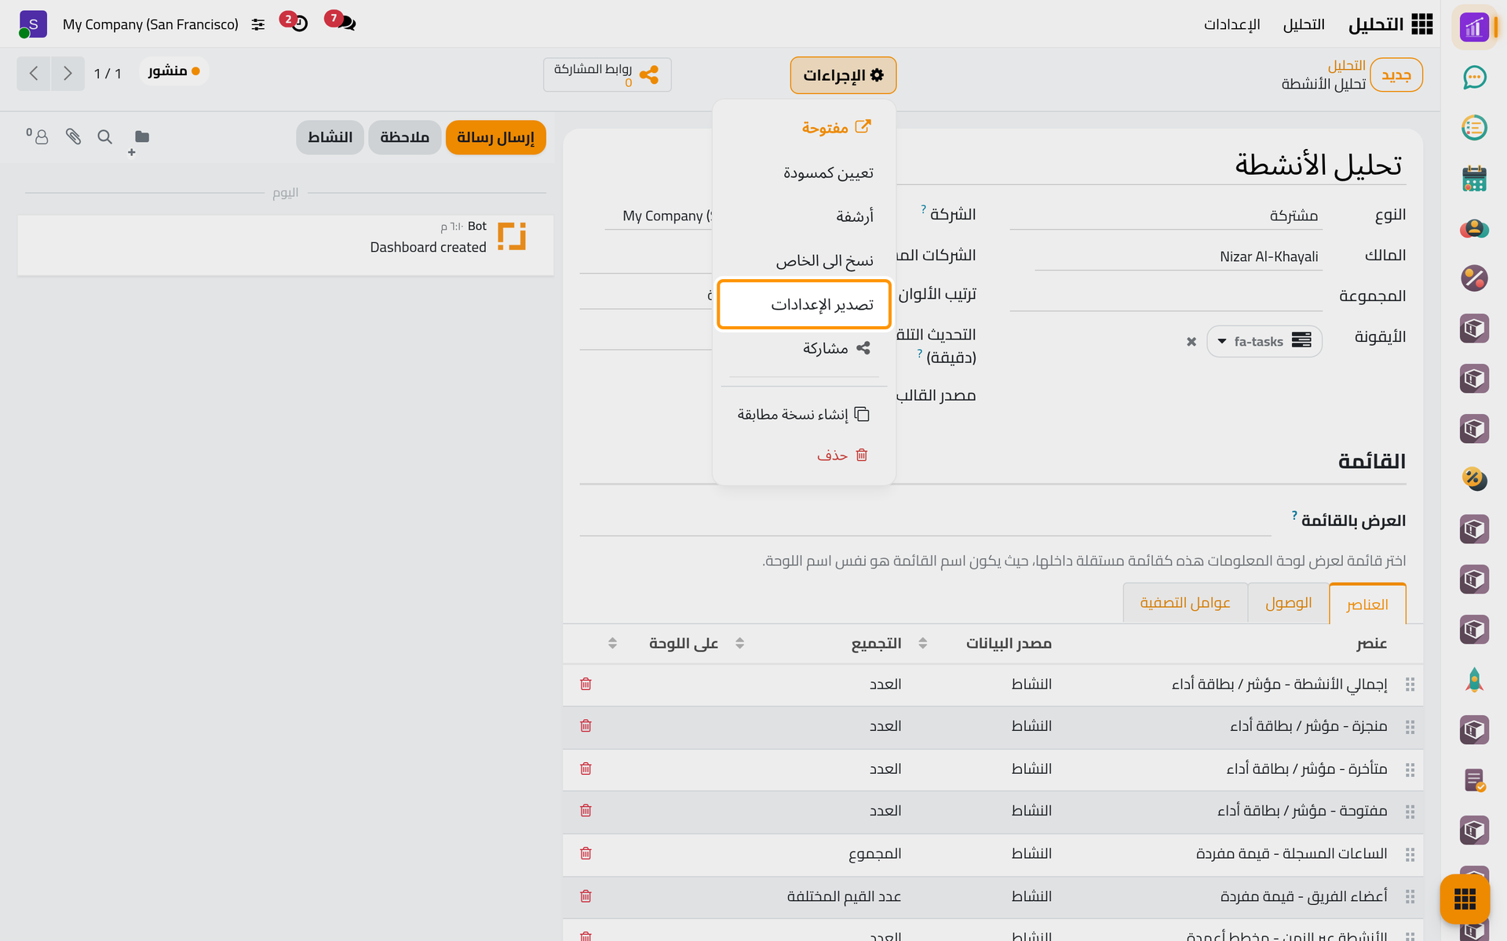Click the المالك field Nizar Al-Khayali

click(x=1178, y=256)
